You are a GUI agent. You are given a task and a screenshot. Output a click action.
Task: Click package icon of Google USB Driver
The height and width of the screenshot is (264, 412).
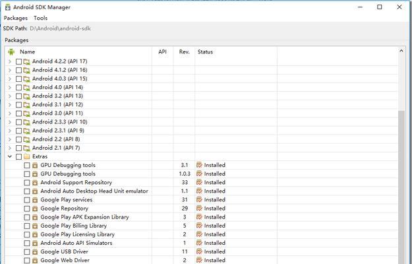point(35,252)
